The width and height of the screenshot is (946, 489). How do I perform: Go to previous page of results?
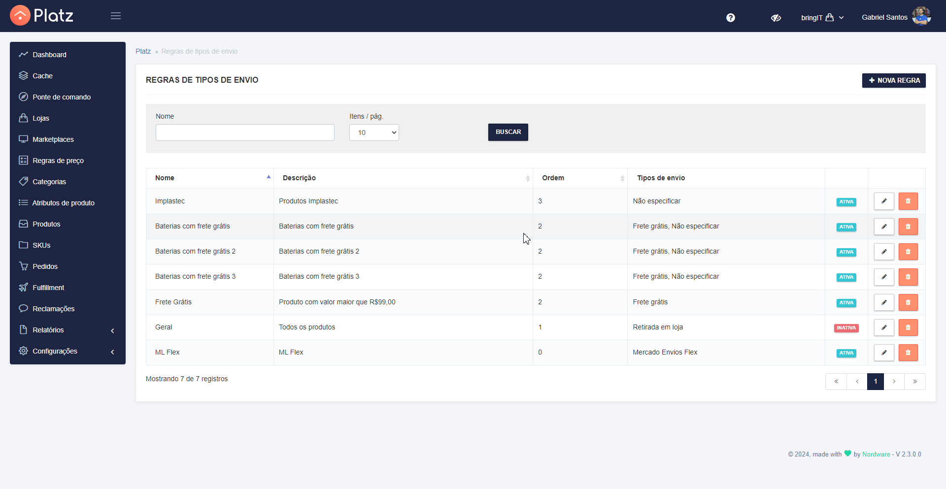(857, 382)
